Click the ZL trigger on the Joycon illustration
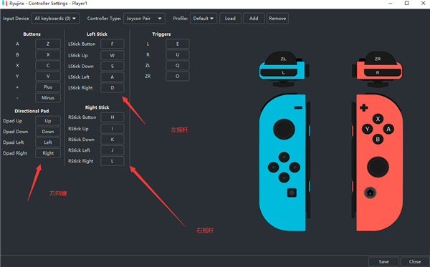 click(283, 58)
